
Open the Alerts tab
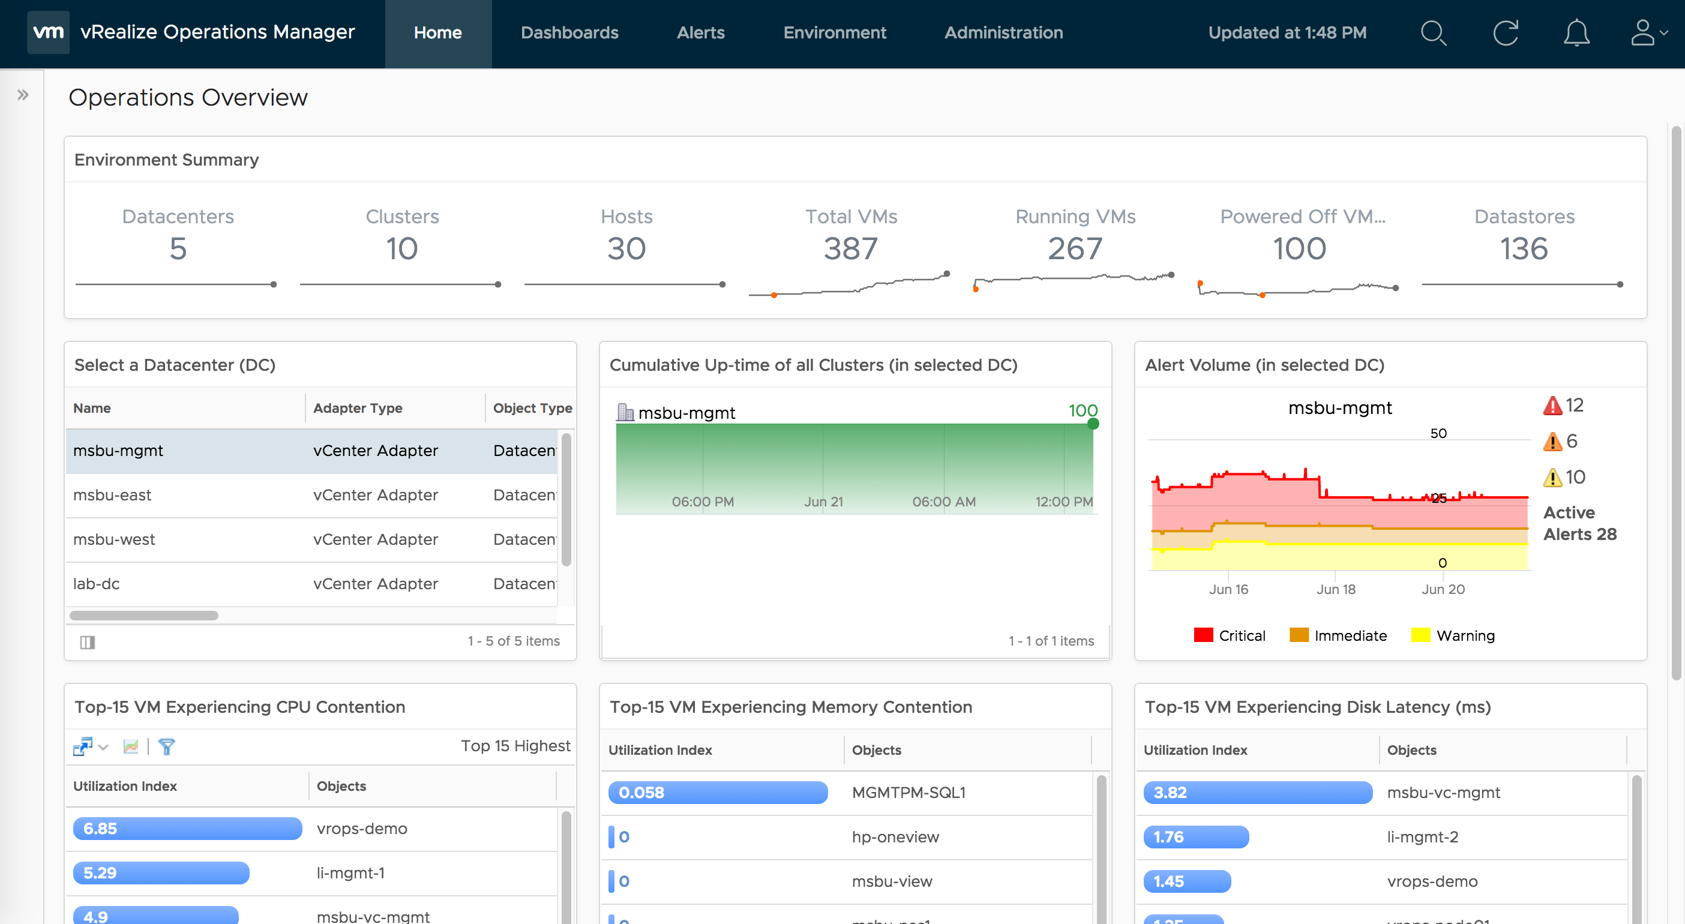pos(700,32)
